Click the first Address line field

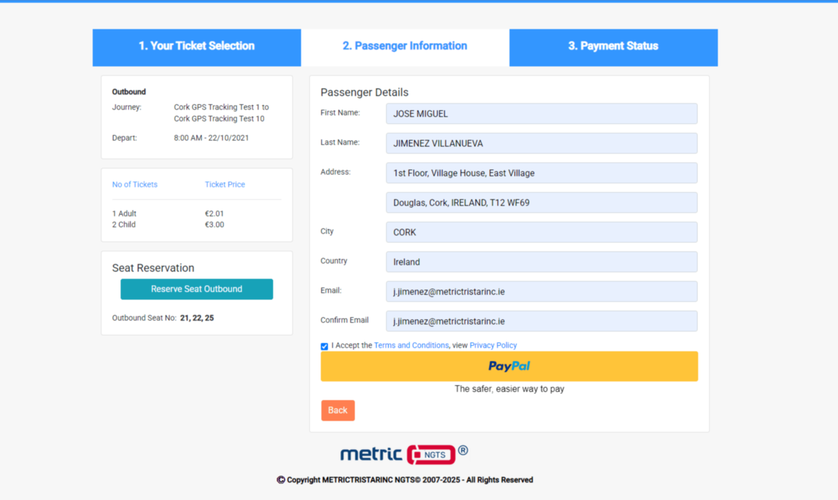[x=541, y=173]
